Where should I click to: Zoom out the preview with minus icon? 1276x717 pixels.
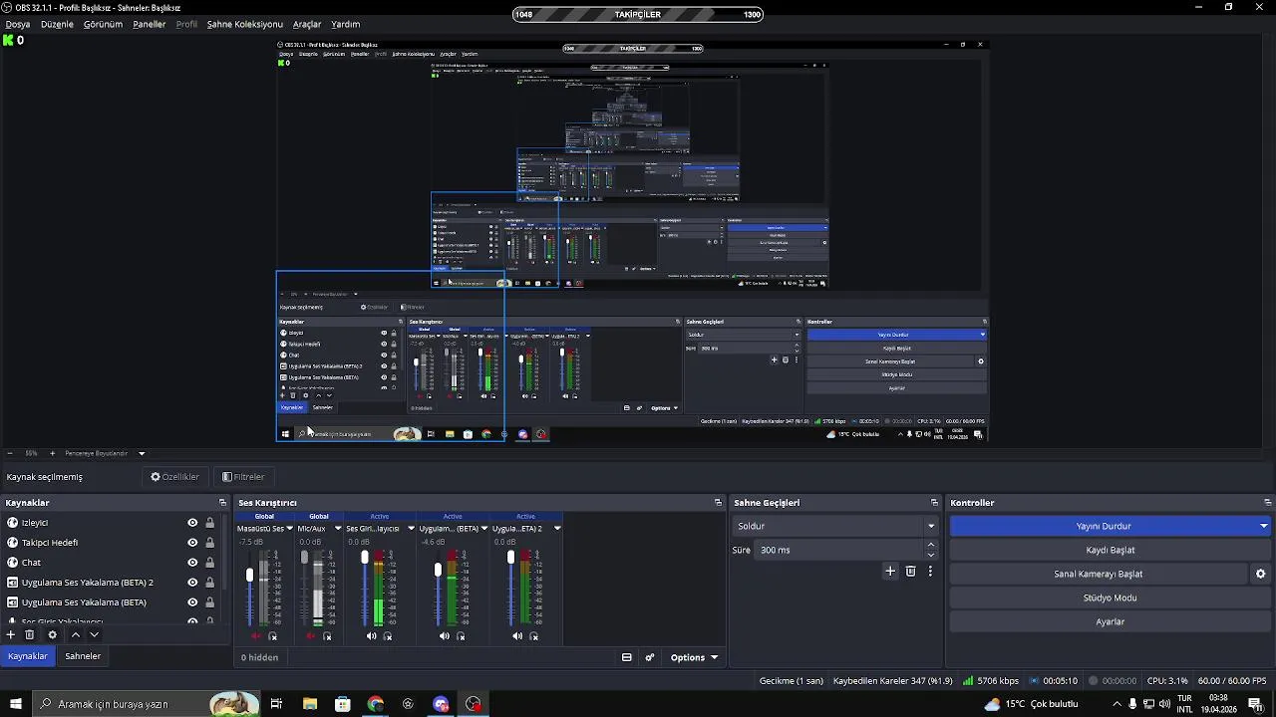(10, 453)
